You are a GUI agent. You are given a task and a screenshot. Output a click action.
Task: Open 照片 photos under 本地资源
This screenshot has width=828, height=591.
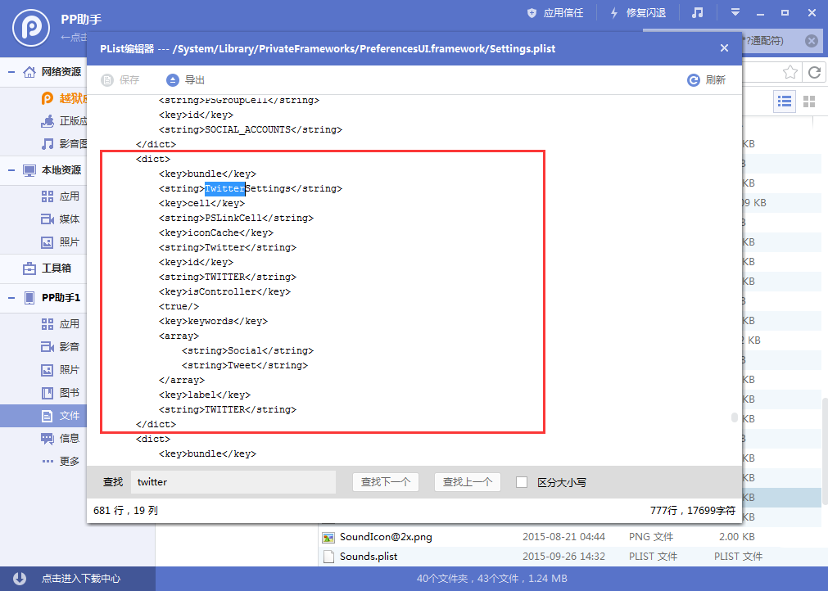point(61,242)
